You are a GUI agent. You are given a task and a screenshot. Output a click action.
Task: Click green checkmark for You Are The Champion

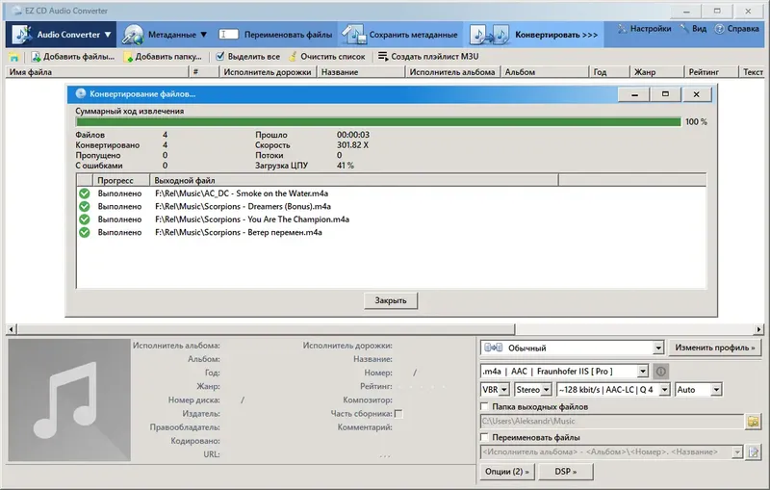click(x=85, y=219)
